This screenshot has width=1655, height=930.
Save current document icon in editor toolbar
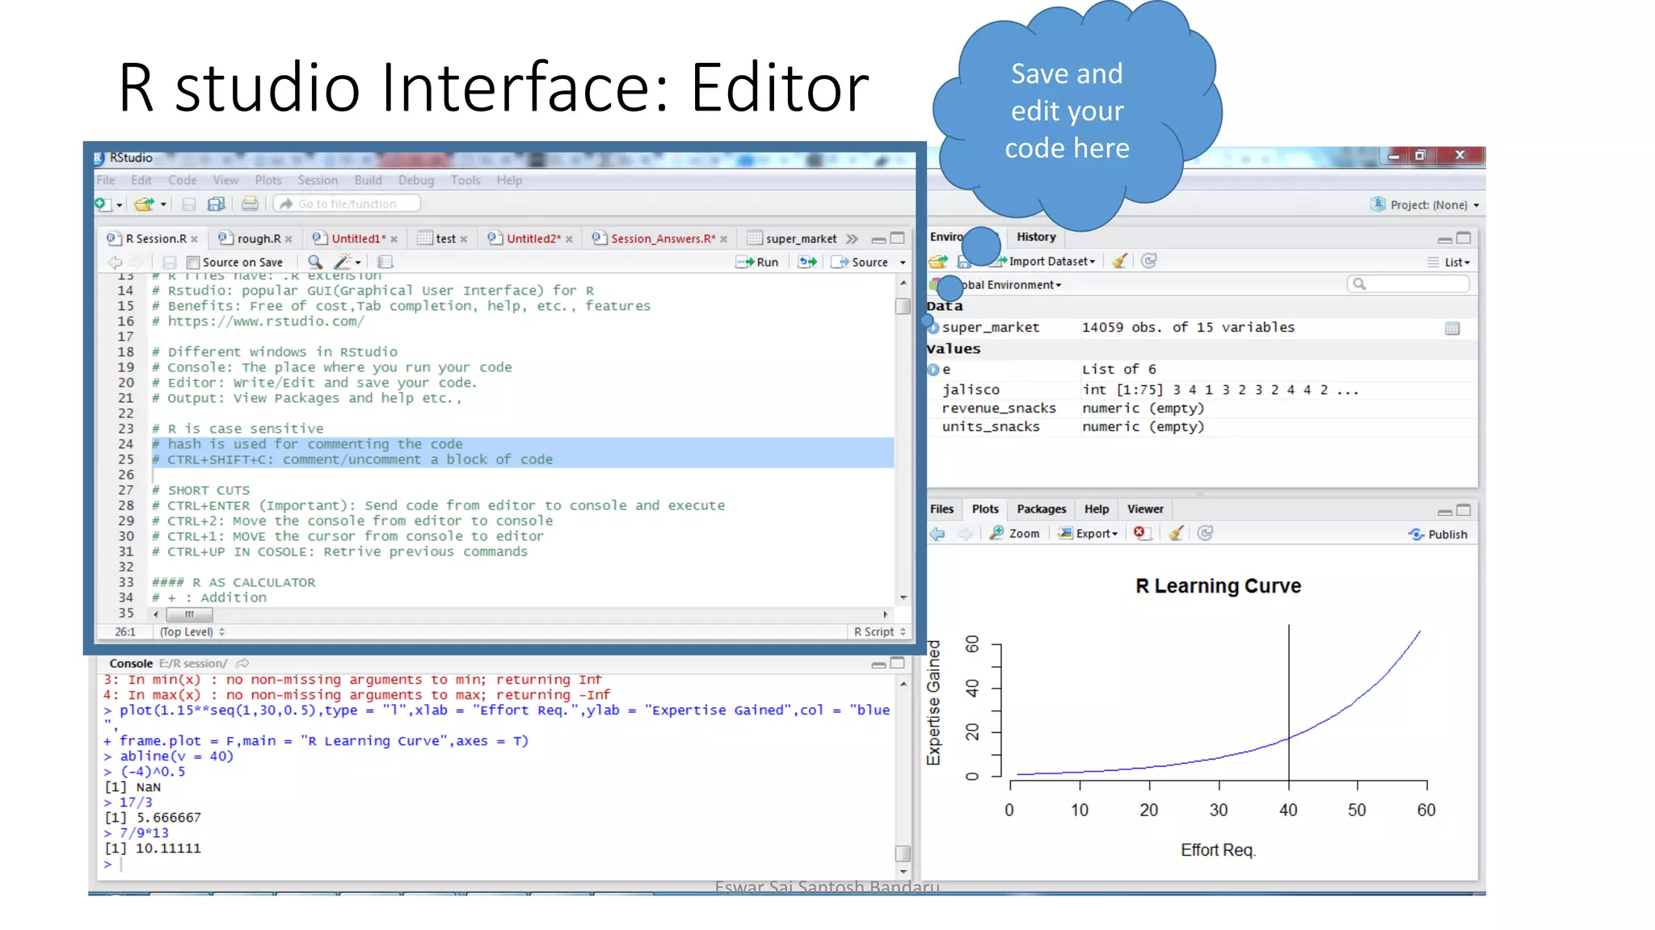[x=169, y=262]
